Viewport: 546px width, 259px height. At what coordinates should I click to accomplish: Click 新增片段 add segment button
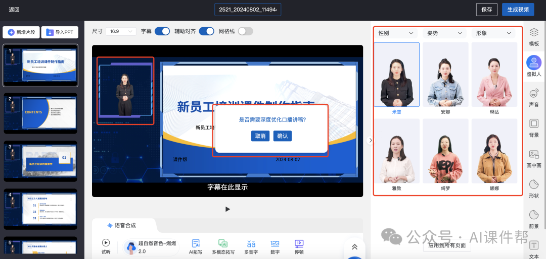[x=21, y=32]
